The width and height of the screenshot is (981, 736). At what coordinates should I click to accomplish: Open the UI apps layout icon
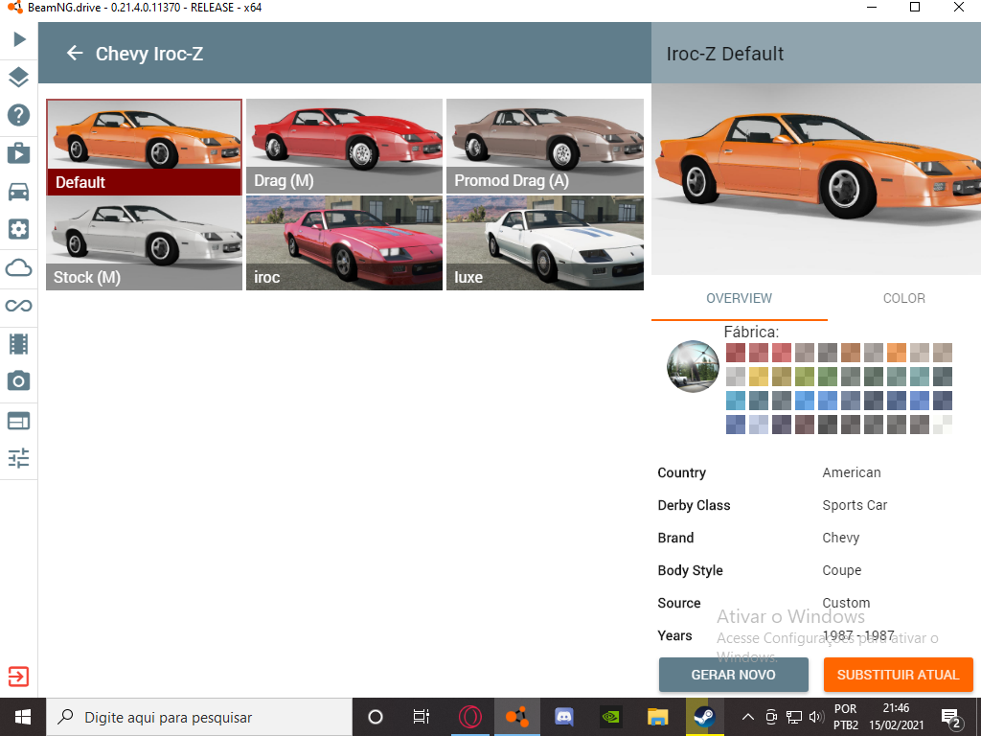point(19,422)
